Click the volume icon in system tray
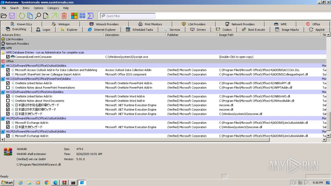The width and height of the screenshot is (331, 186). (x=294, y=183)
